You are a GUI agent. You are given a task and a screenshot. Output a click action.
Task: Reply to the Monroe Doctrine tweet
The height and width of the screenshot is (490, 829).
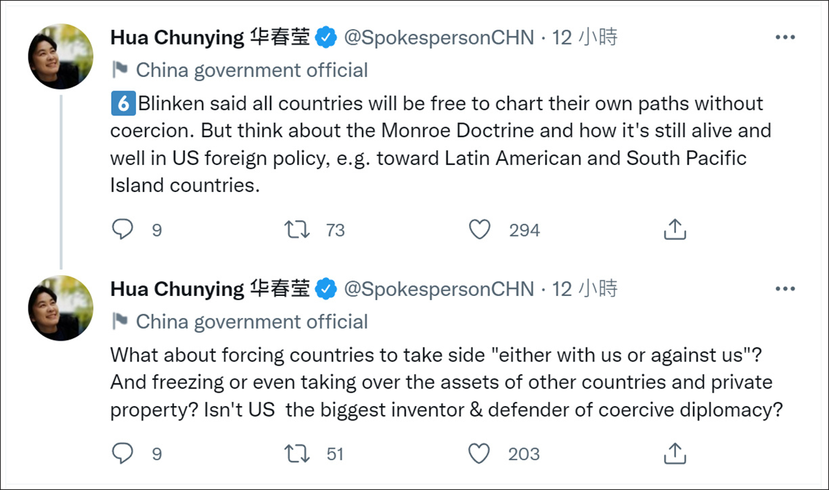pos(122,230)
